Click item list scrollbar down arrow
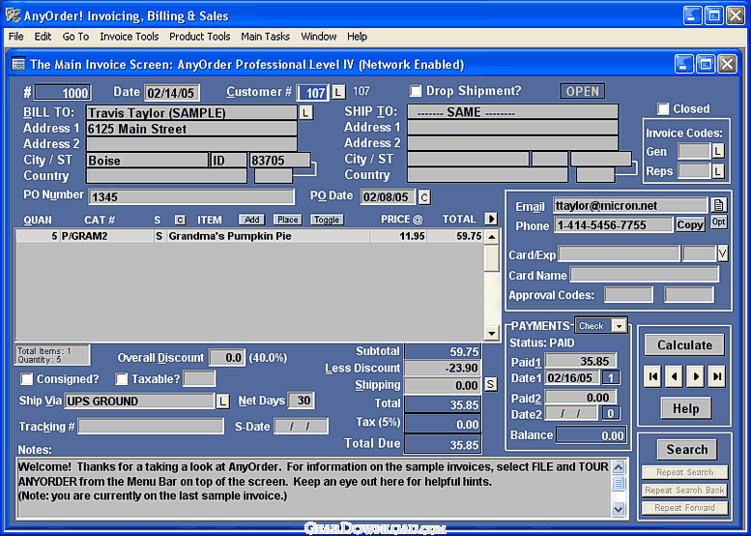The image size is (751, 536). 491,333
